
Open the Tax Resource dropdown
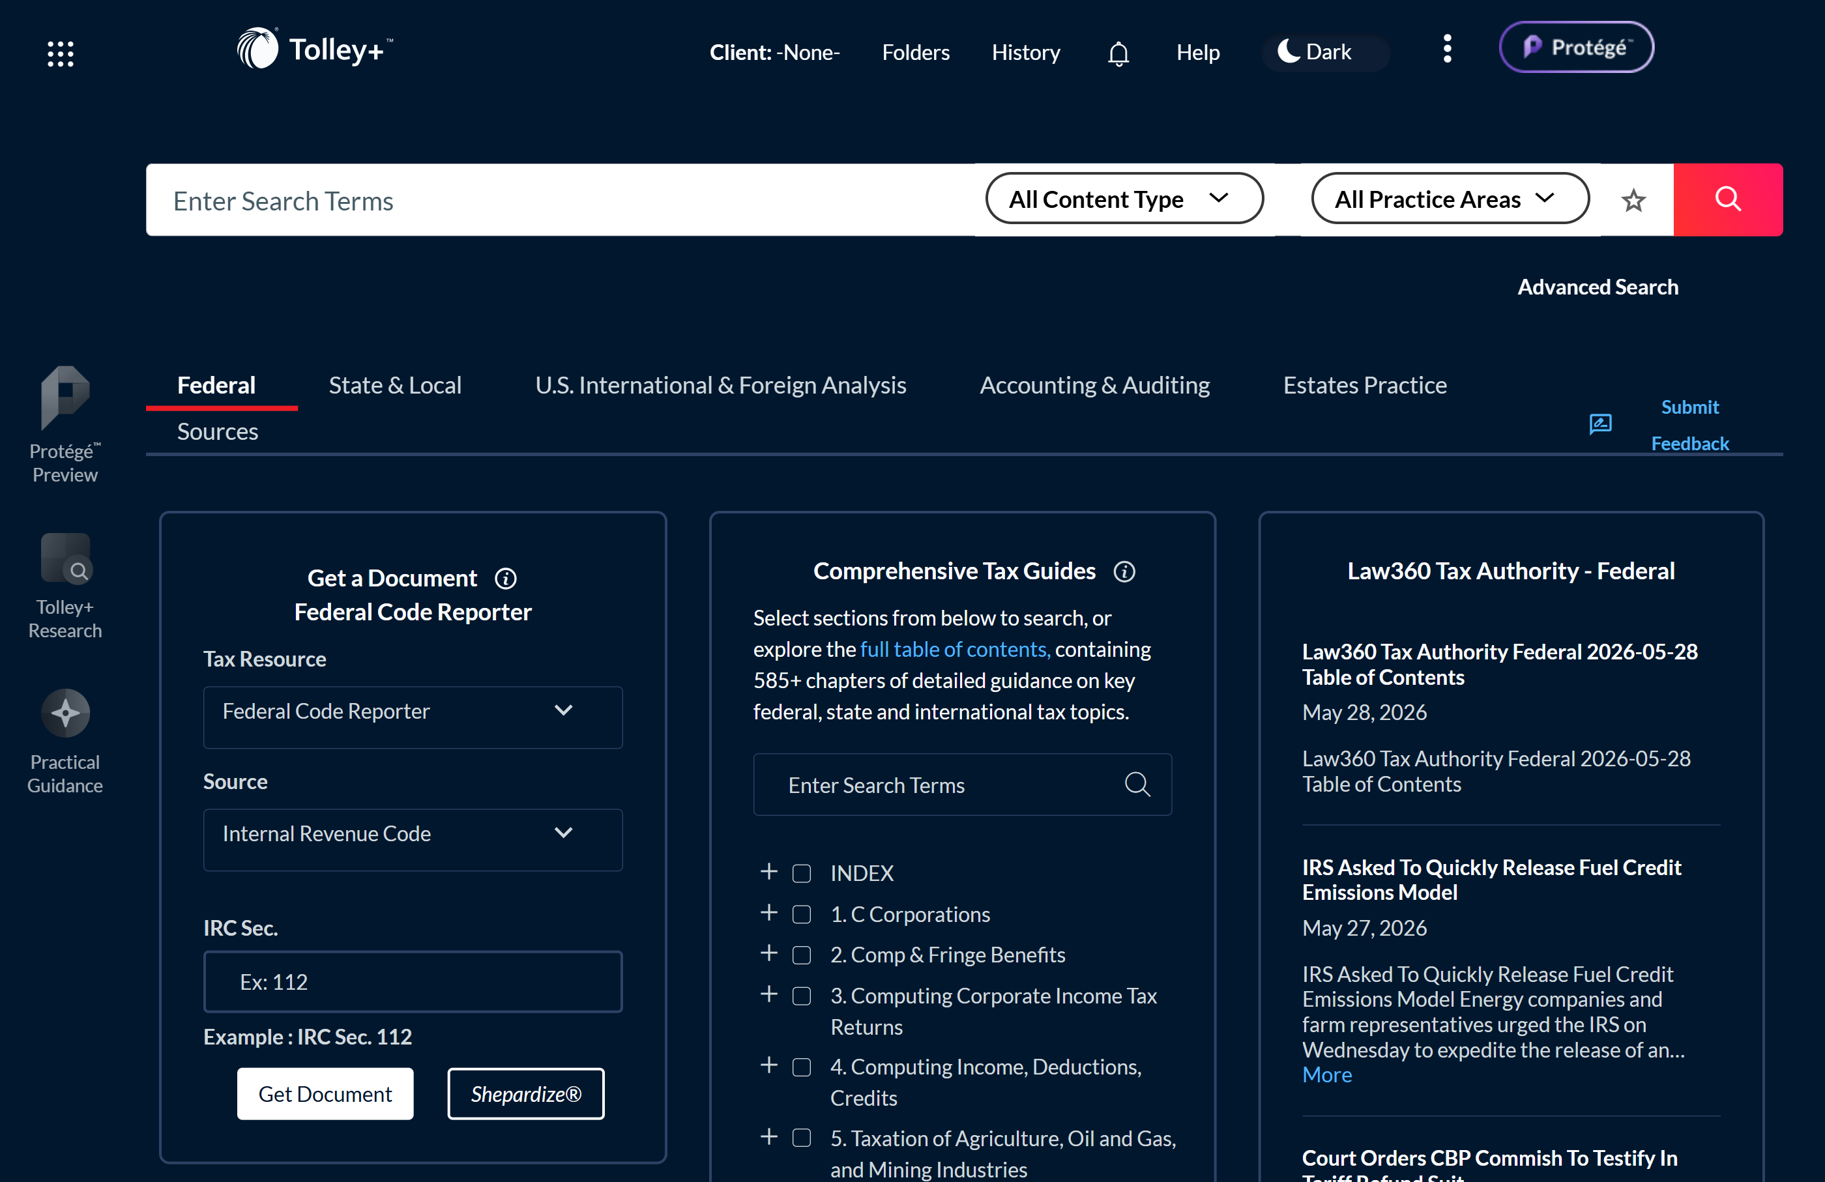point(413,717)
